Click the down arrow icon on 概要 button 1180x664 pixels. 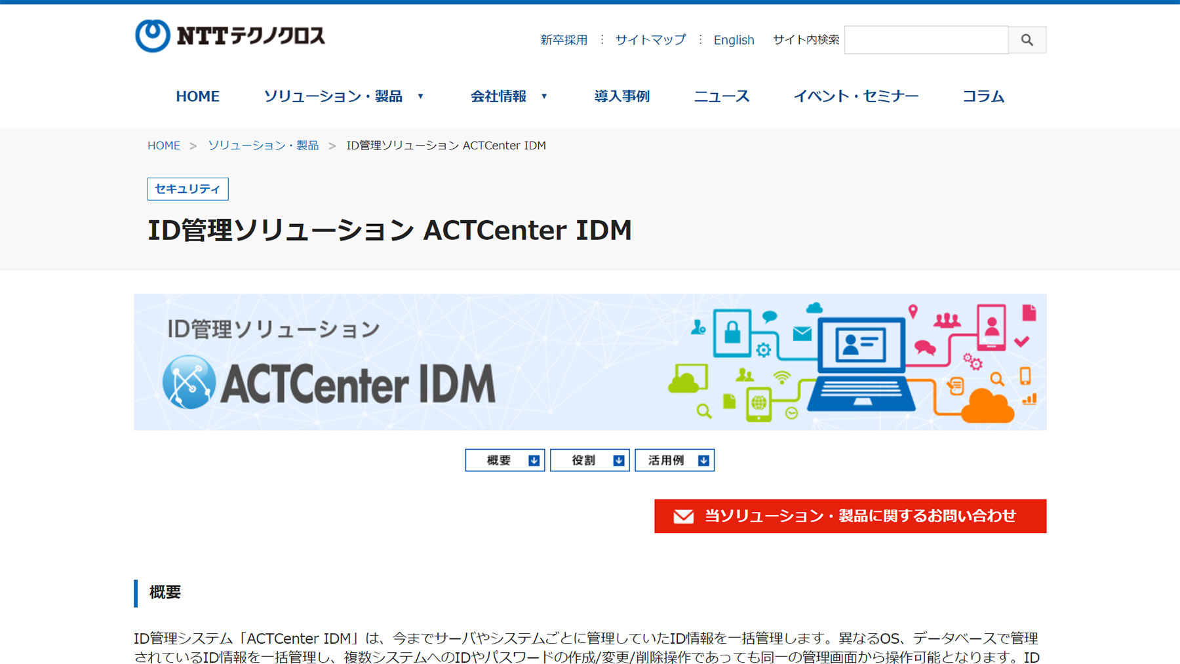[x=534, y=460]
